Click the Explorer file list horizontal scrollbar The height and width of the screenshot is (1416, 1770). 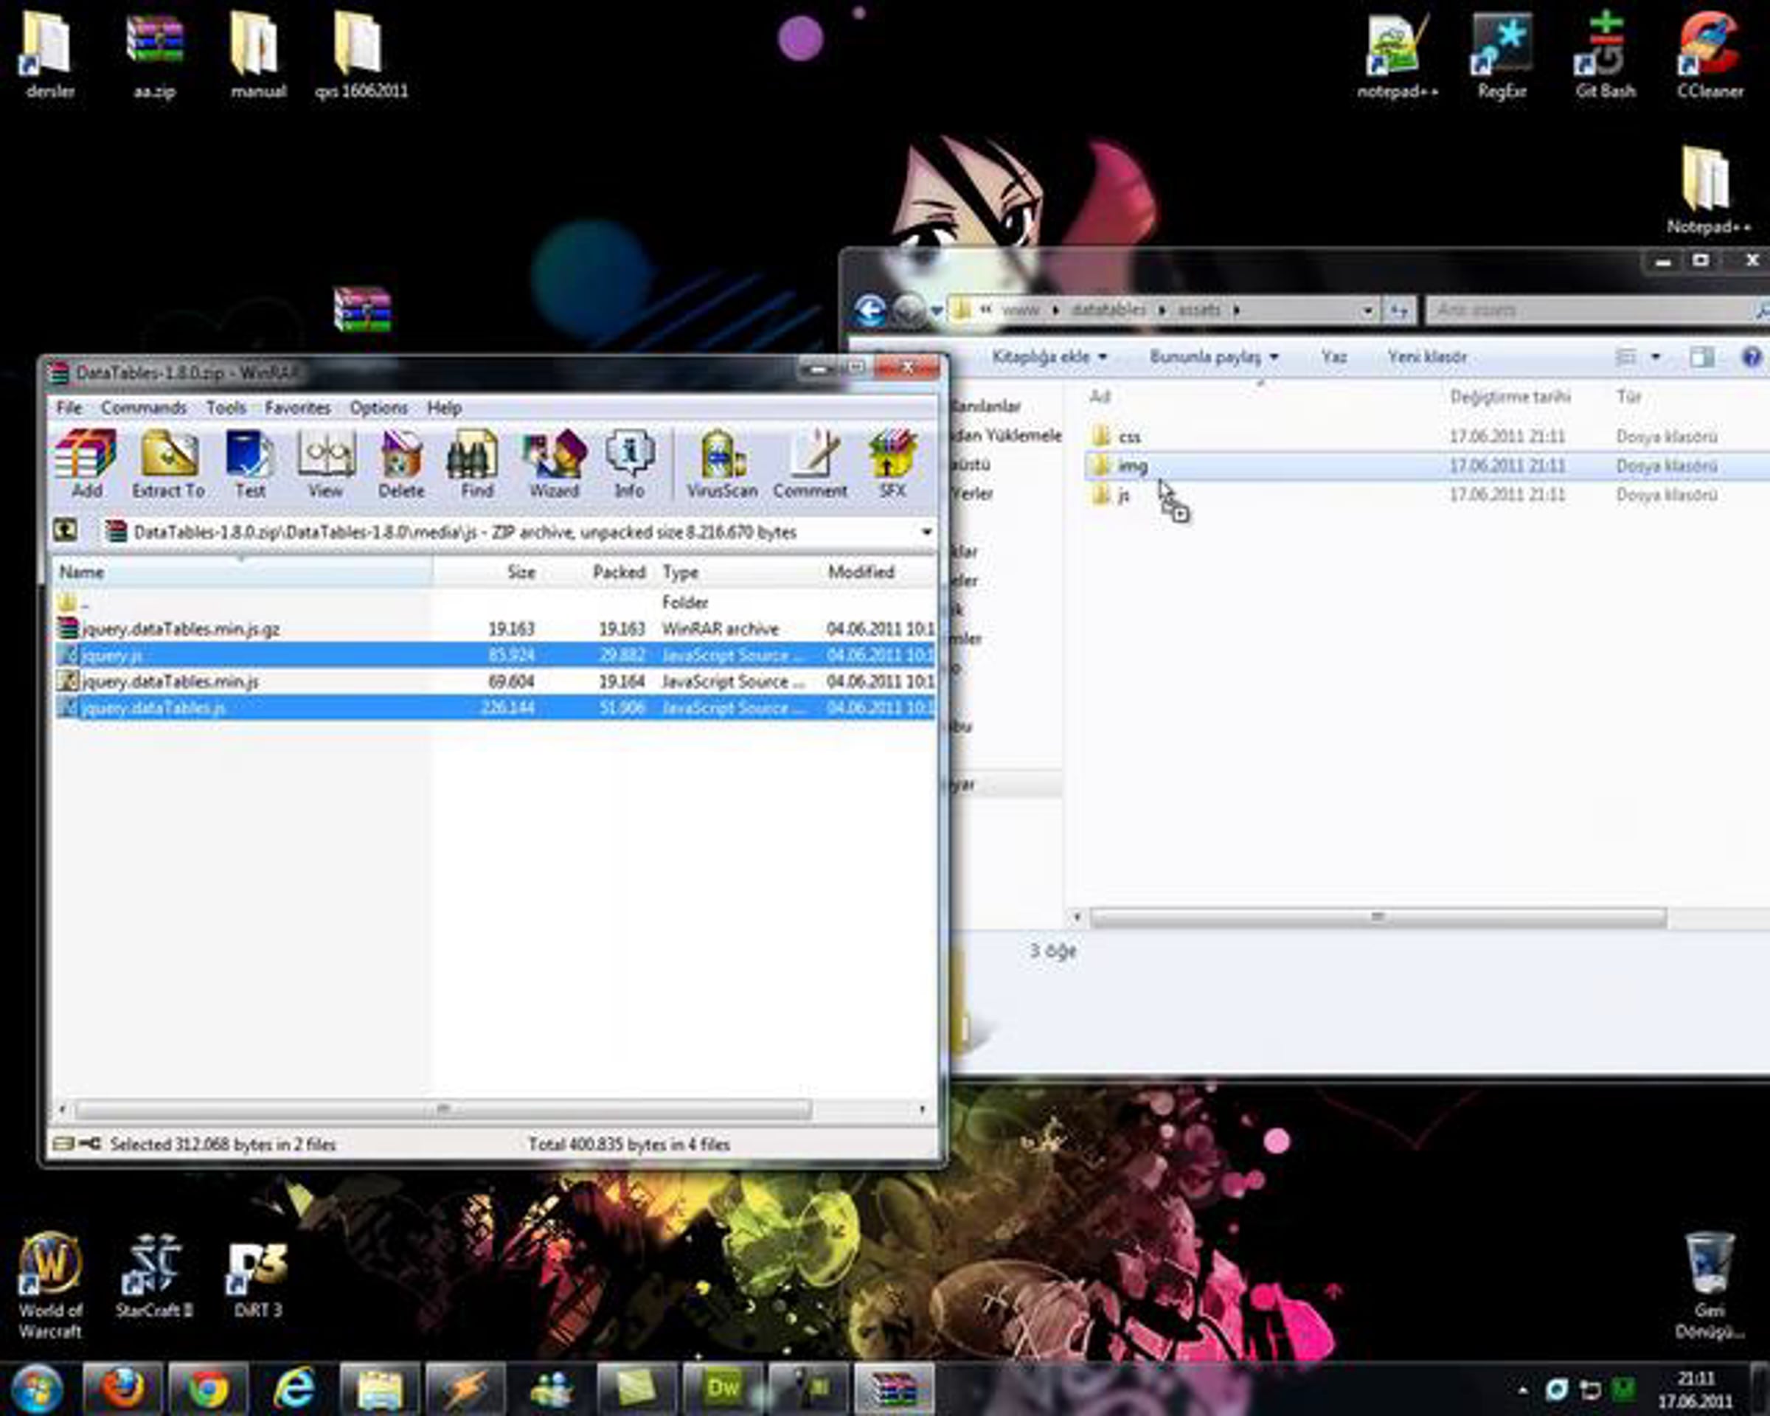click(x=1378, y=917)
